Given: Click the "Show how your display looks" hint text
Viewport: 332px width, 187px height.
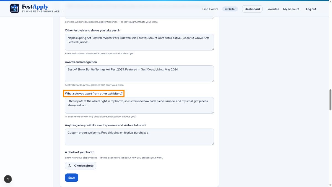Looking at the screenshot, I should 114,158.
